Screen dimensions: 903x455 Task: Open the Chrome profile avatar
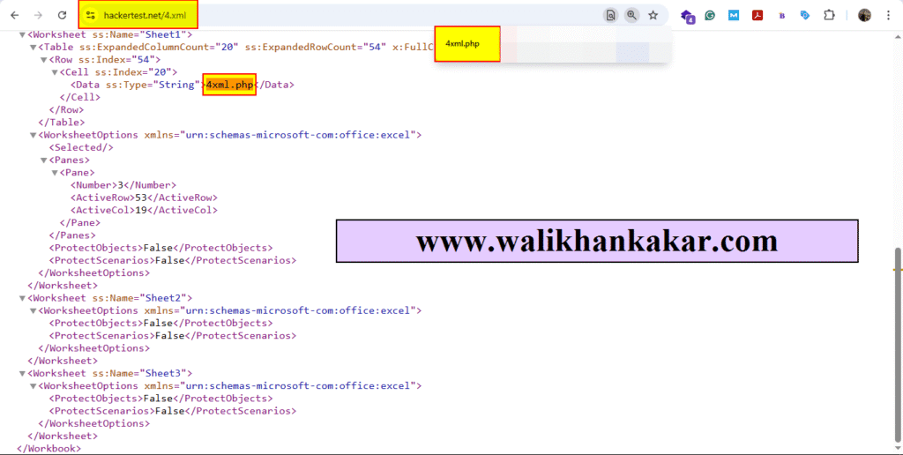(864, 16)
